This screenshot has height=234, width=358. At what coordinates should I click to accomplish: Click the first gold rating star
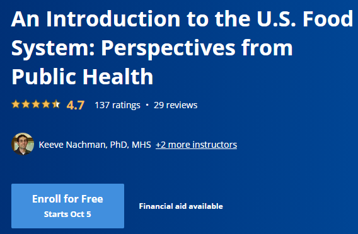[16, 104]
